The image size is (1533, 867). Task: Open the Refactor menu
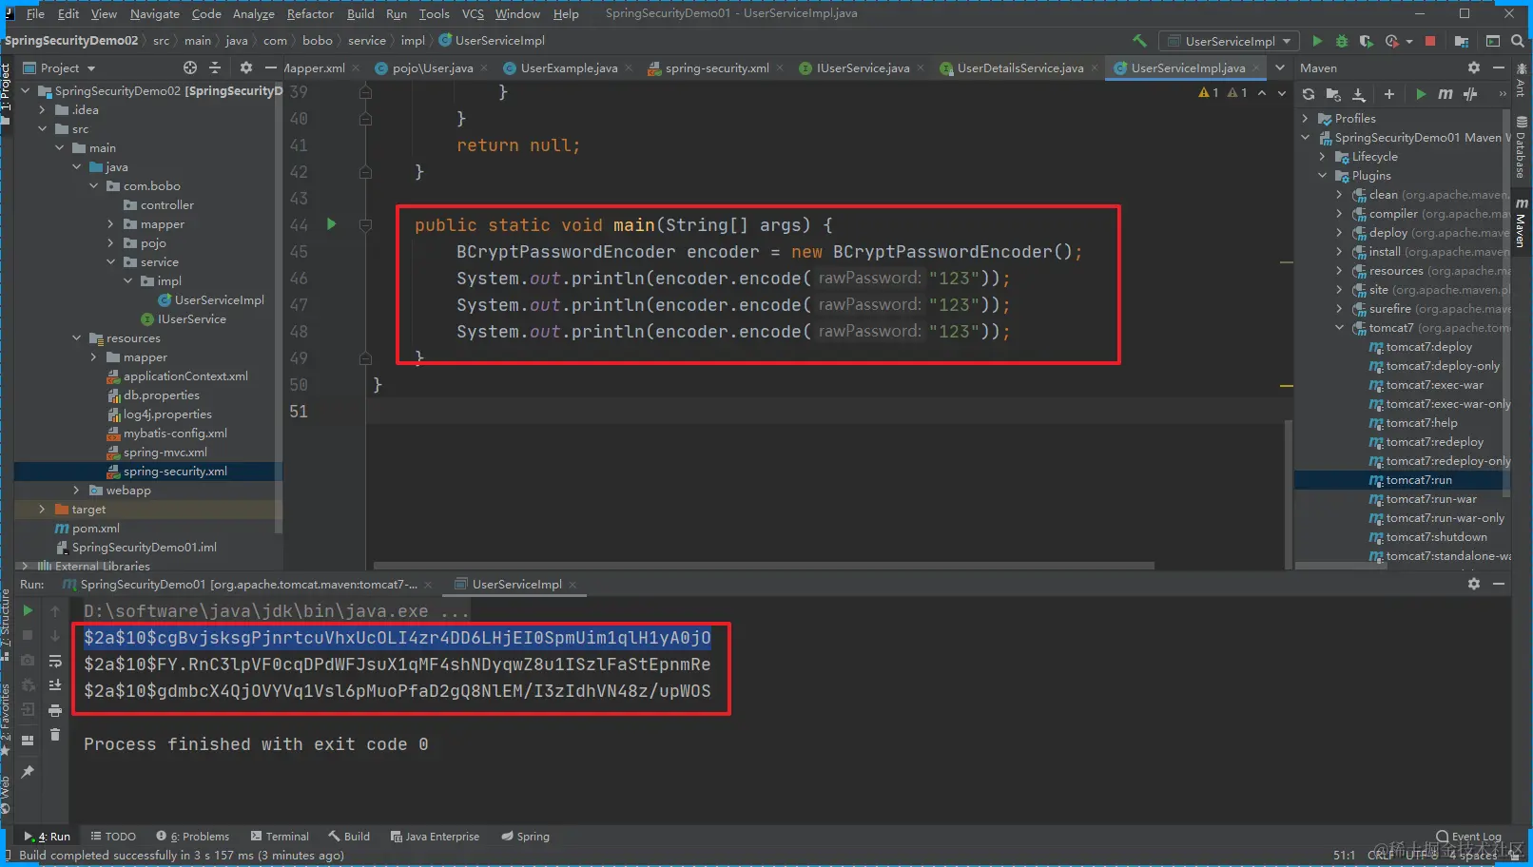click(x=310, y=13)
